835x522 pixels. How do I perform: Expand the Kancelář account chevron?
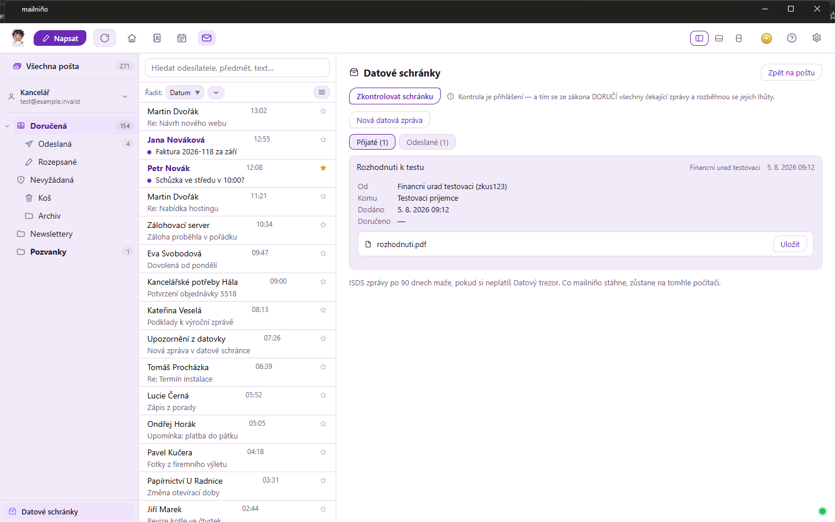(125, 97)
